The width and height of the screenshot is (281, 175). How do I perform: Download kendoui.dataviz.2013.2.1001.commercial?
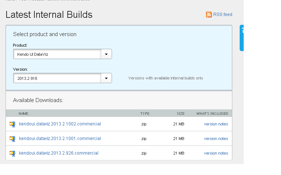pyautogui.click(x=60, y=139)
